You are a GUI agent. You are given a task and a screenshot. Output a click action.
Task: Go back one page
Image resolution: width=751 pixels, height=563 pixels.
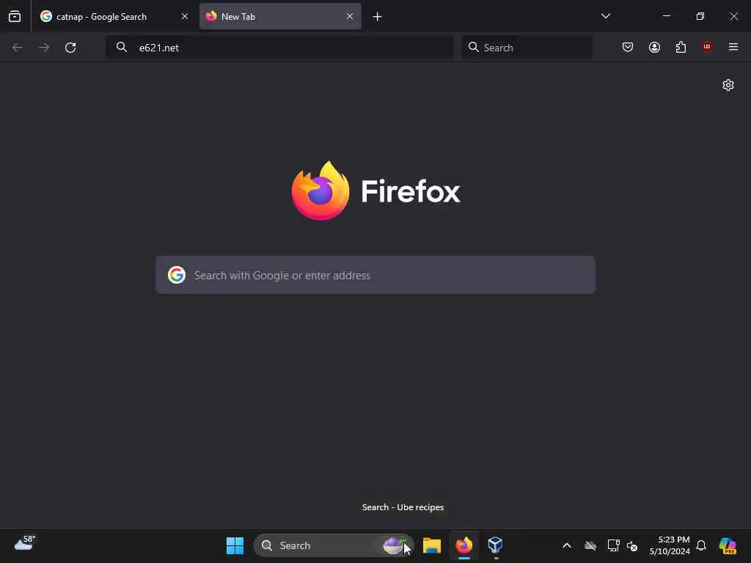pos(18,48)
